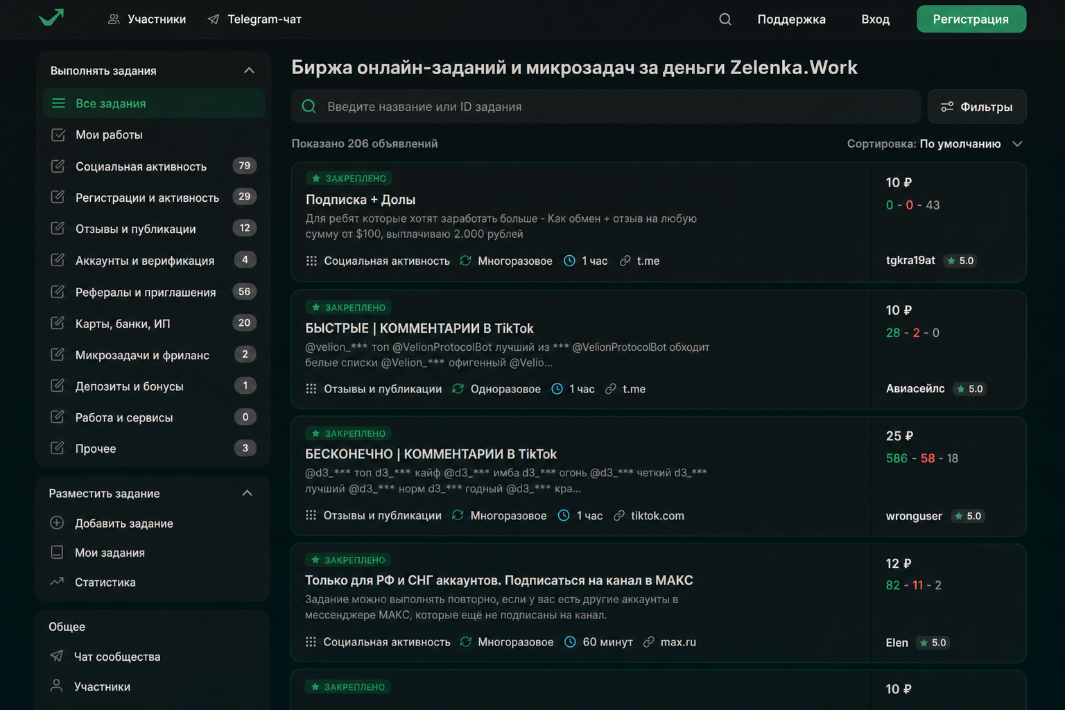This screenshot has height=710, width=1065.
Task: Click the list icon next to Все задания
Action: click(x=58, y=103)
